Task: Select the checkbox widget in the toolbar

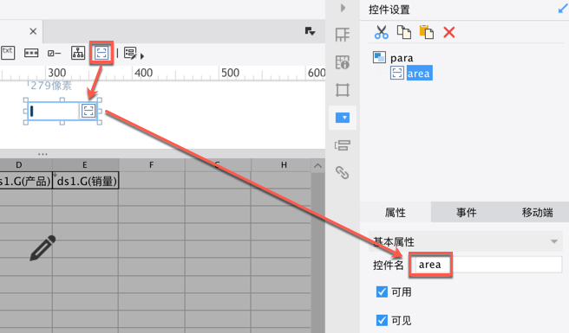Action: coord(54,54)
